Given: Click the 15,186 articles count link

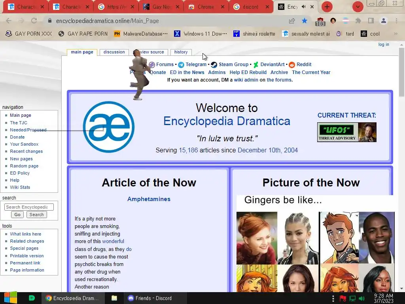Looking at the screenshot, I should tap(188, 150).
